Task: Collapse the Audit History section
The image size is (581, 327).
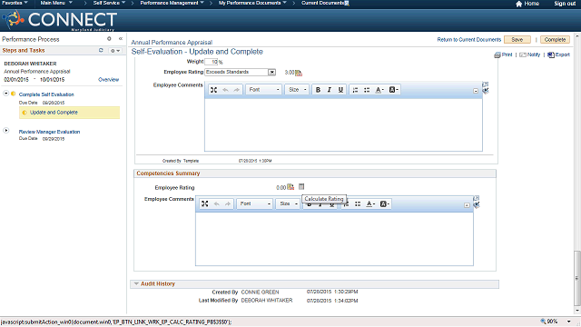Action: 136,284
